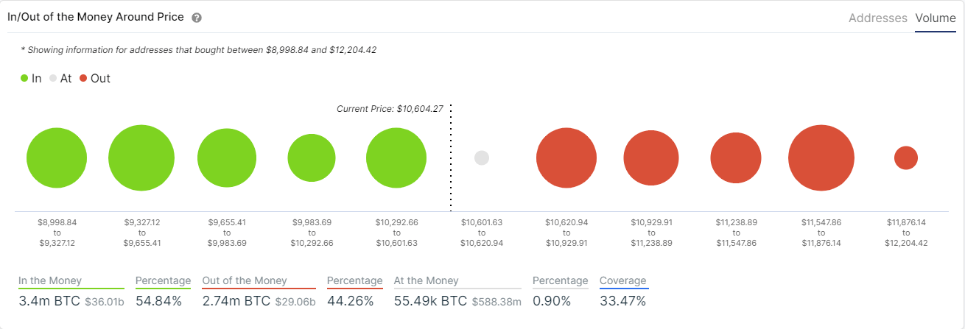Screen dimensions: 965x329
Task: Click the In the Money label
Action: tap(50, 280)
